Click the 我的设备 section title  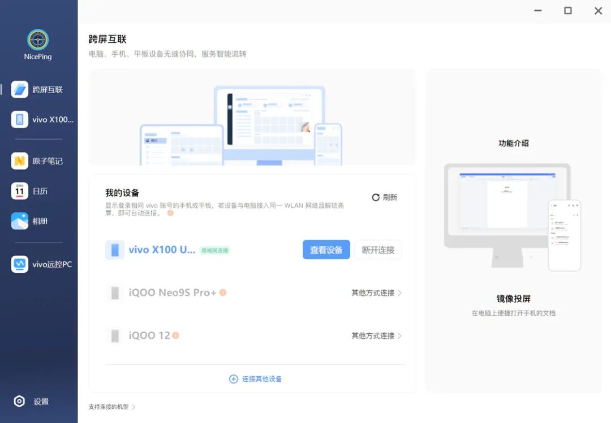click(x=122, y=193)
